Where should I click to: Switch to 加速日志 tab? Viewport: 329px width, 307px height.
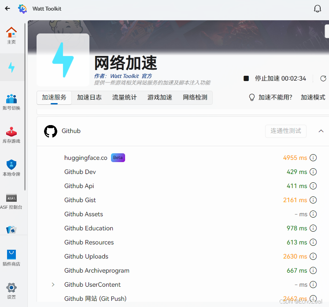point(89,97)
